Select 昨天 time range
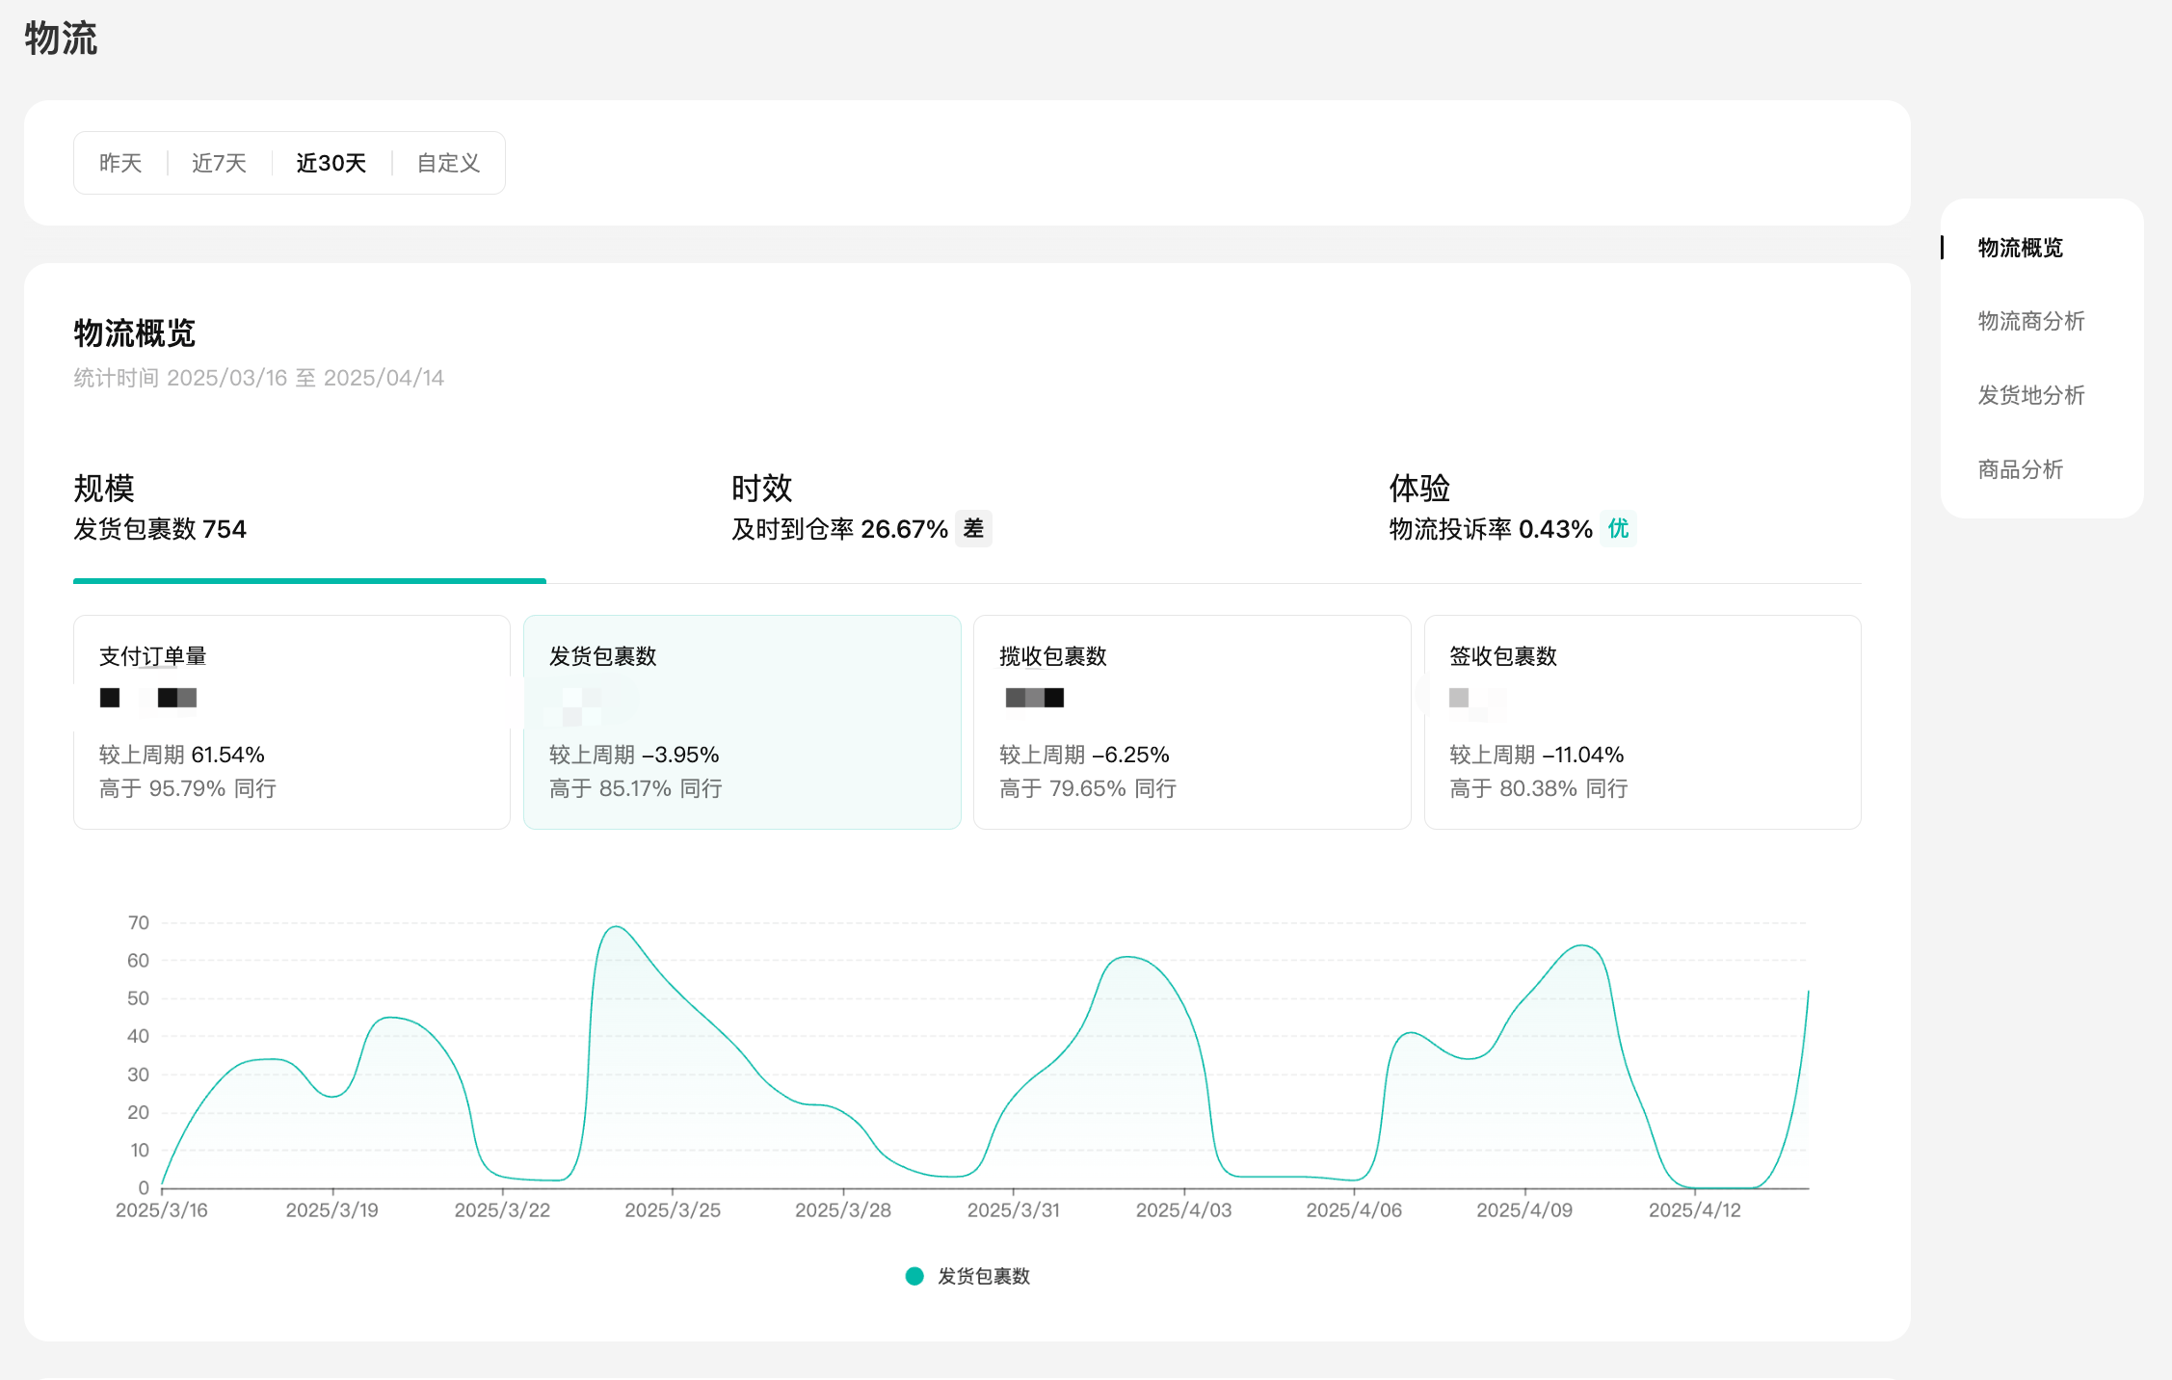This screenshot has height=1380, width=2172. (120, 163)
